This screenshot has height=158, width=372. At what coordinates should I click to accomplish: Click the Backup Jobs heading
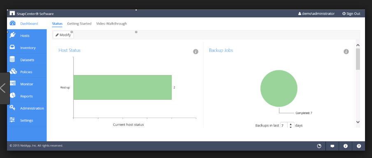[221, 50]
